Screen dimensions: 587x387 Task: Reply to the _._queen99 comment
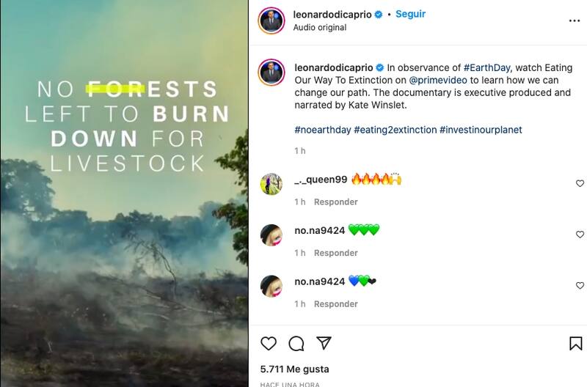(x=336, y=202)
